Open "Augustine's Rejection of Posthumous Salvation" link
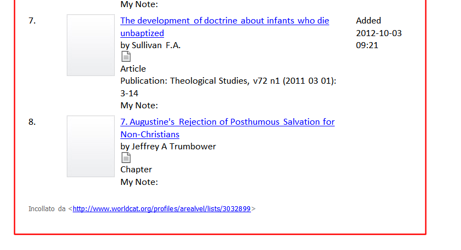Image resolution: width=461 pixels, height=250 pixels. point(227,128)
